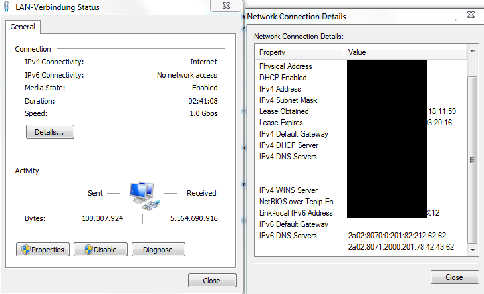
Task: Click DNS value 2a02:8070:0:201:82:212:62:62
Action: coord(397,236)
